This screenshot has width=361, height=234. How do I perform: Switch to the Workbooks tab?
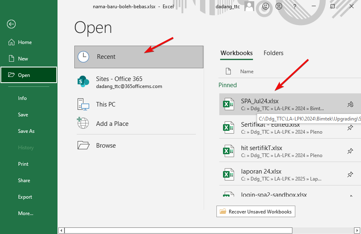[x=237, y=53]
